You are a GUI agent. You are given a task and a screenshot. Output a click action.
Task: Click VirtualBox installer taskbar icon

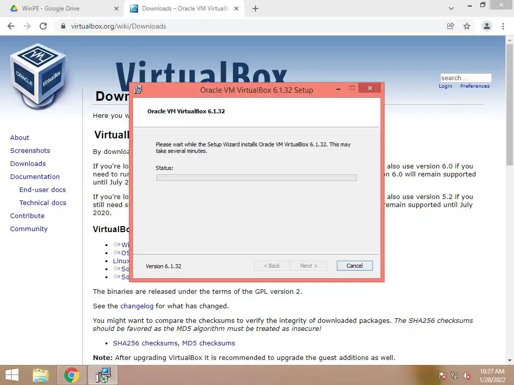pyautogui.click(x=103, y=375)
